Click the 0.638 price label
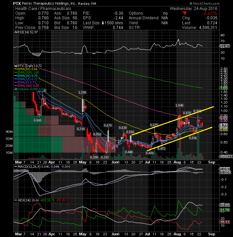The image size is (233, 237). [x=123, y=128]
